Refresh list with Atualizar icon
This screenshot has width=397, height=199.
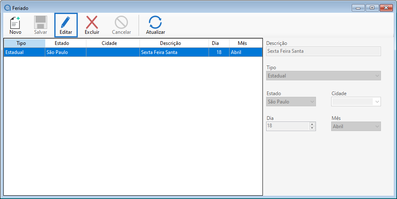pos(156,23)
